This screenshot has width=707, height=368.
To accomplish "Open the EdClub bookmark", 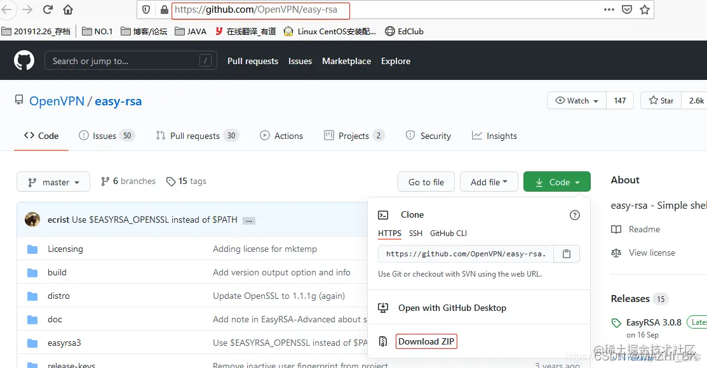I will coord(405,31).
